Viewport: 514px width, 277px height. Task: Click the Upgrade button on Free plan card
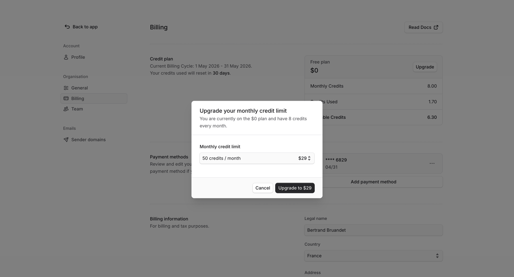point(425,67)
